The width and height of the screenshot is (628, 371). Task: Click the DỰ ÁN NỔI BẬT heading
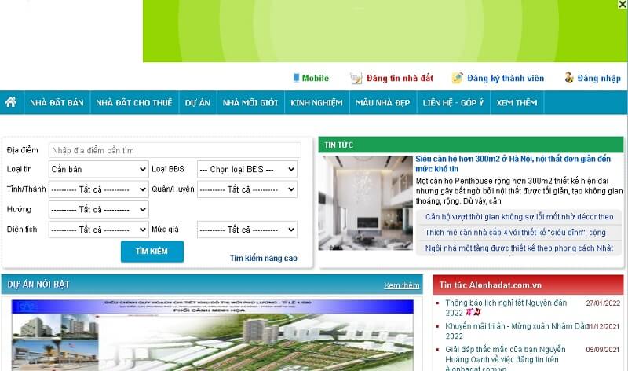pyautogui.click(x=38, y=285)
